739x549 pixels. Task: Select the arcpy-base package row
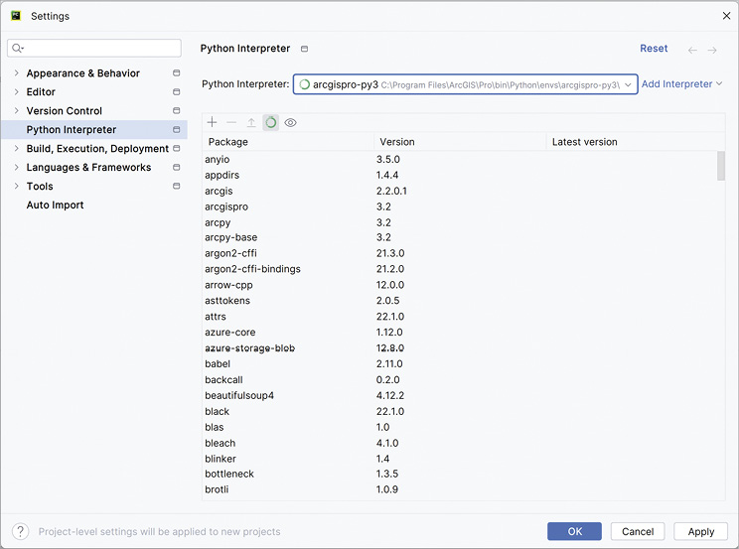tap(460, 237)
